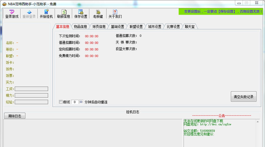Open 关于我们 about icon

tap(115, 14)
